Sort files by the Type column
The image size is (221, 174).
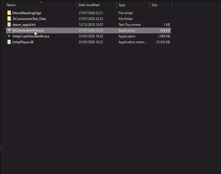[122, 5]
